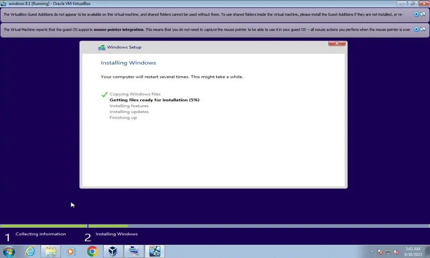Click "Getting files ready for installation (5%)"
Viewport: 430px width, 258px height.
(x=155, y=100)
